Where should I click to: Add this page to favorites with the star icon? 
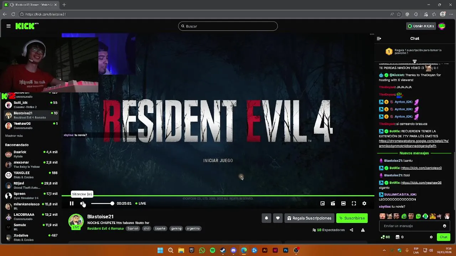[399, 14]
